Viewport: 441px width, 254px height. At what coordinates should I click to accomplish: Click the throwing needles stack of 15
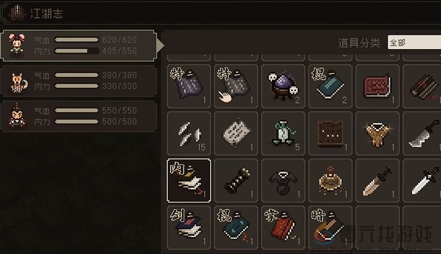[189, 133]
